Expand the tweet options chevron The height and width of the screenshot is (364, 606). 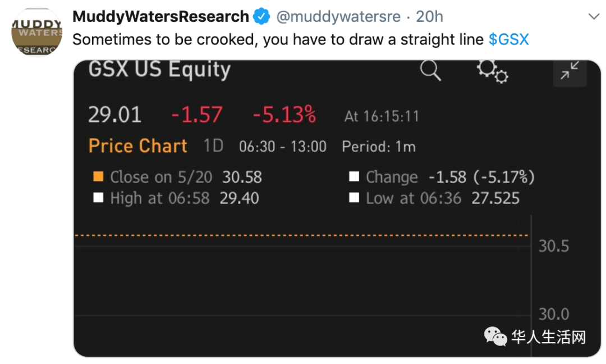(x=594, y=17)
